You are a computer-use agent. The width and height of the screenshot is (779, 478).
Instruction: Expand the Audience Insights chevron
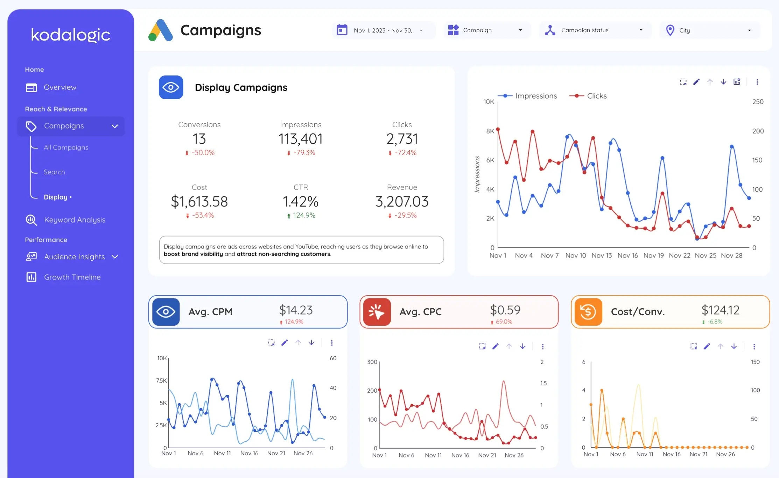pos(115,257)
